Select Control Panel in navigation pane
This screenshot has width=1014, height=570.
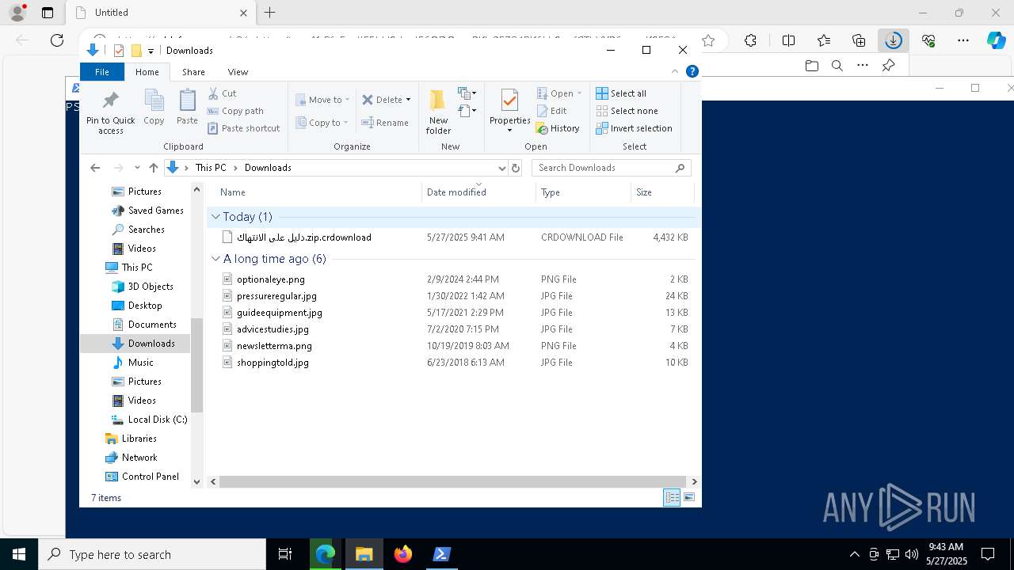pyautogui.click(x=142, y=477)
